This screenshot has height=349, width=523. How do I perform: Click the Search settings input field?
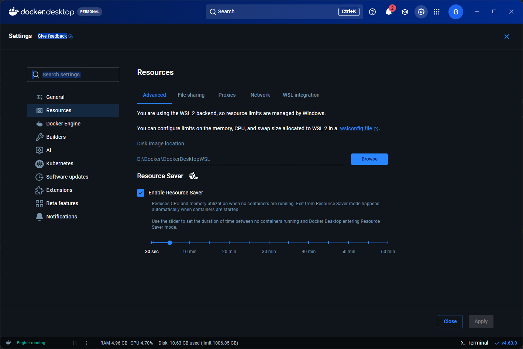73,75
